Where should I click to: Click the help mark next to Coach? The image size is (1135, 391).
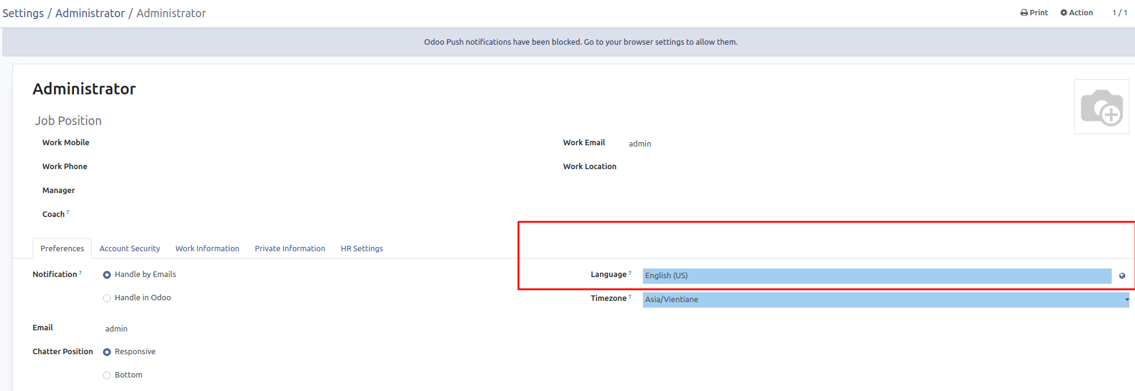[68, 212]
